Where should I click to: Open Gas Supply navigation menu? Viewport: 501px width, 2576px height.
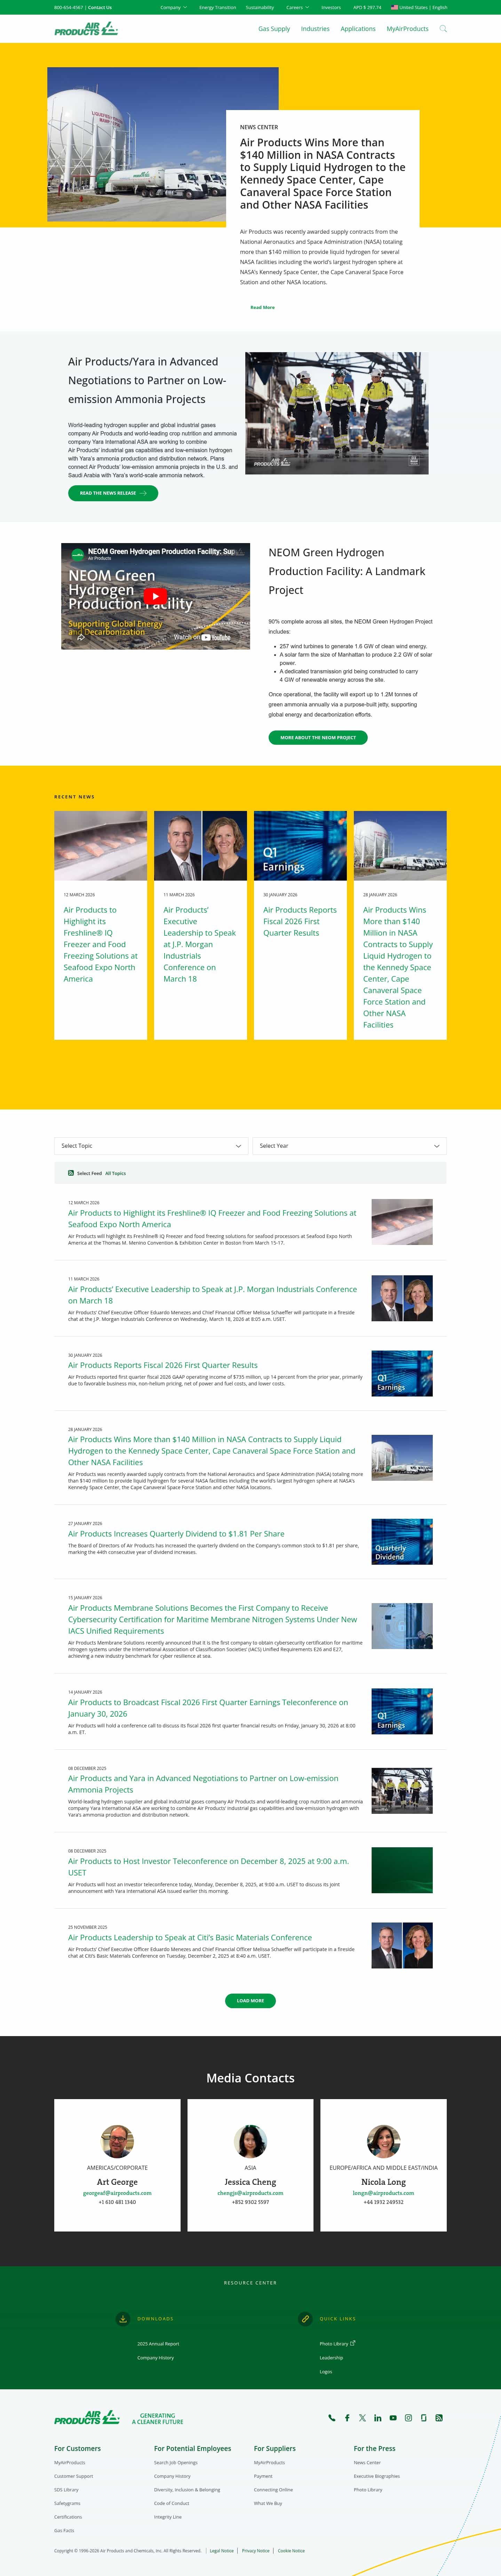pyautogui.click(x=275, y=29)
